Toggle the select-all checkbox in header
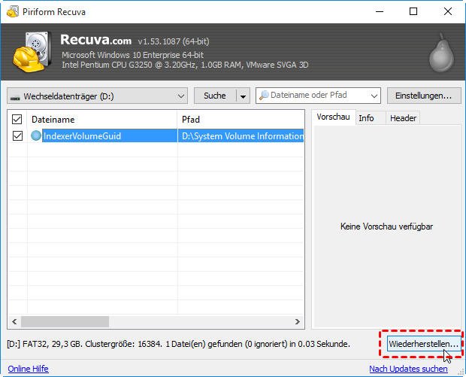 17,120
